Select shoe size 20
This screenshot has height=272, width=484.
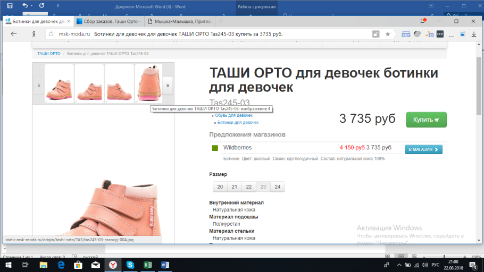pyautogui.click(x=220, y=186)
